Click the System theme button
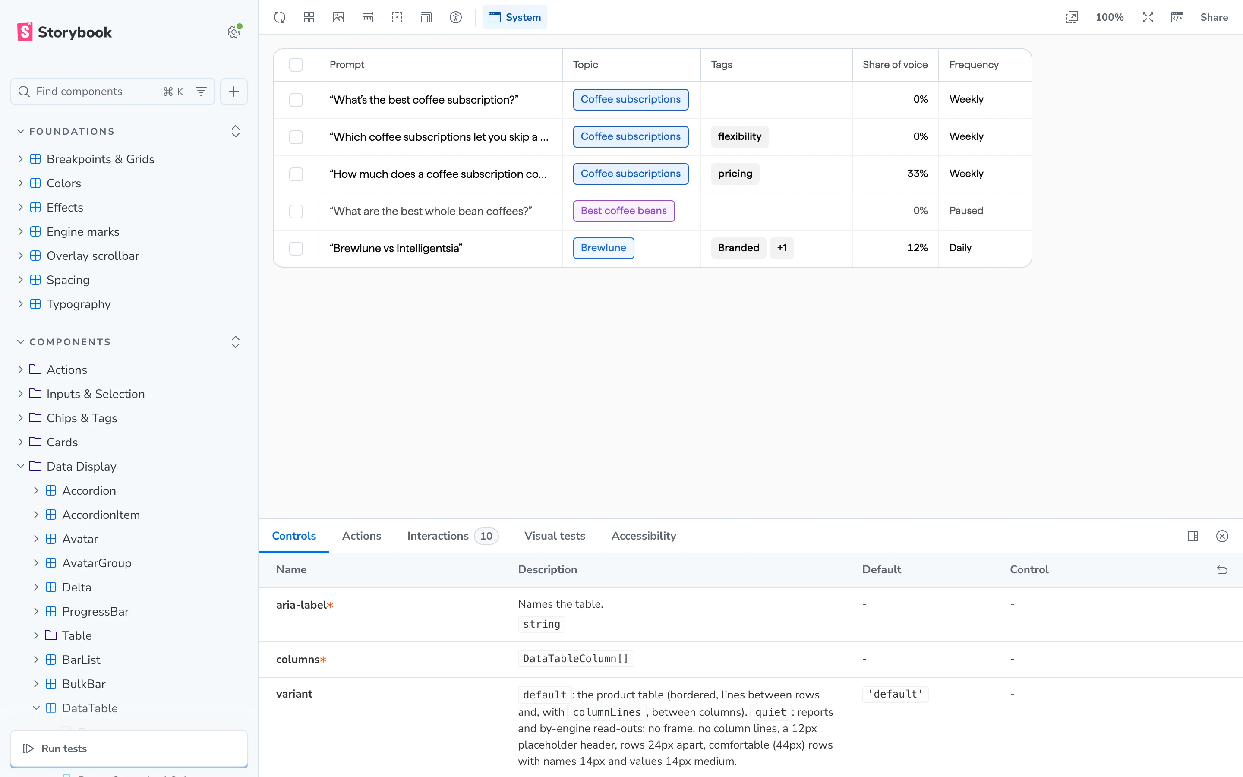This screenshot has height=777, width=1243. [x=514, y=17]
